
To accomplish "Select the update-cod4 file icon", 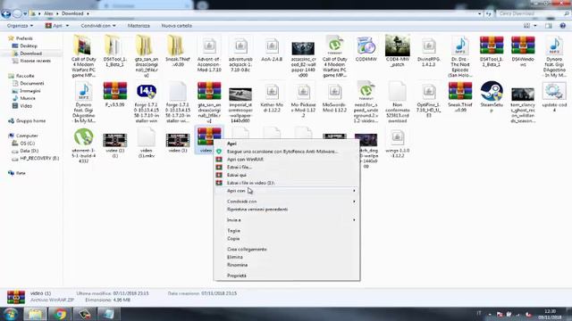I will pos(554,91).
